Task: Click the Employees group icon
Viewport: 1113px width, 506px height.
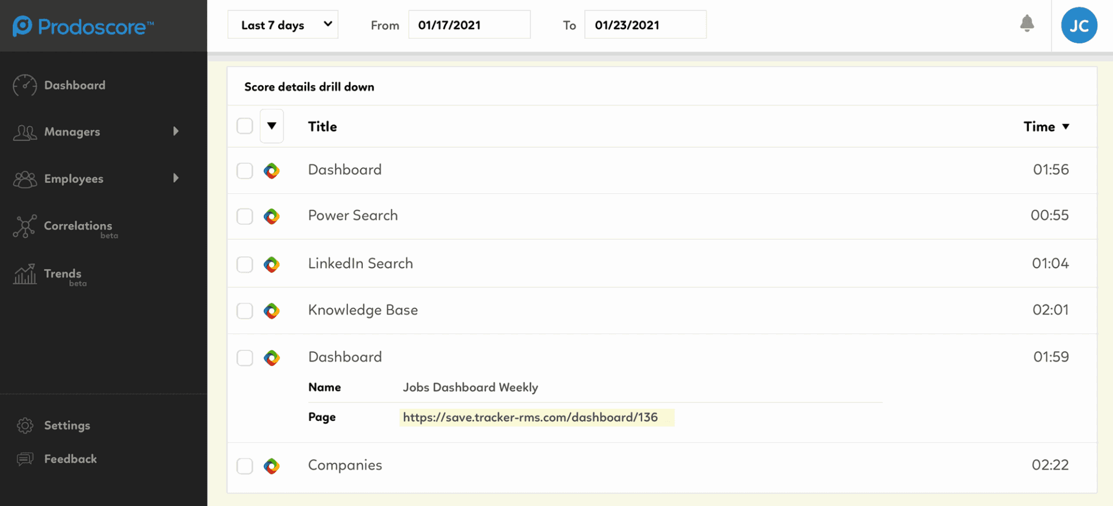Action: (x=25, y=179)
